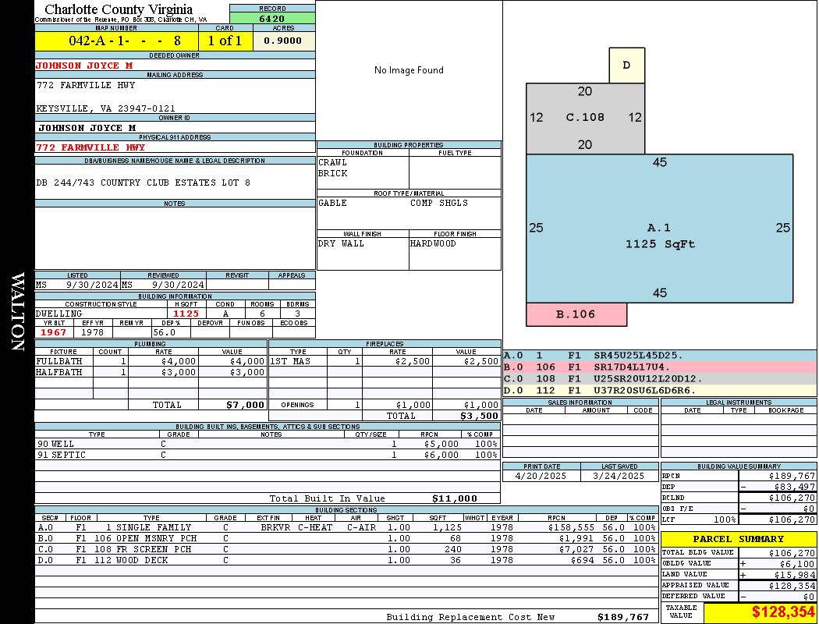Click deeded owner name JOHNSON JOYCE M

(84, 66)
